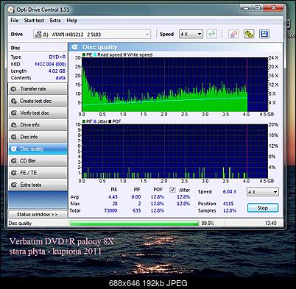Open the File menu
This screenshot has height=289, width=296.
pos(15,21)
